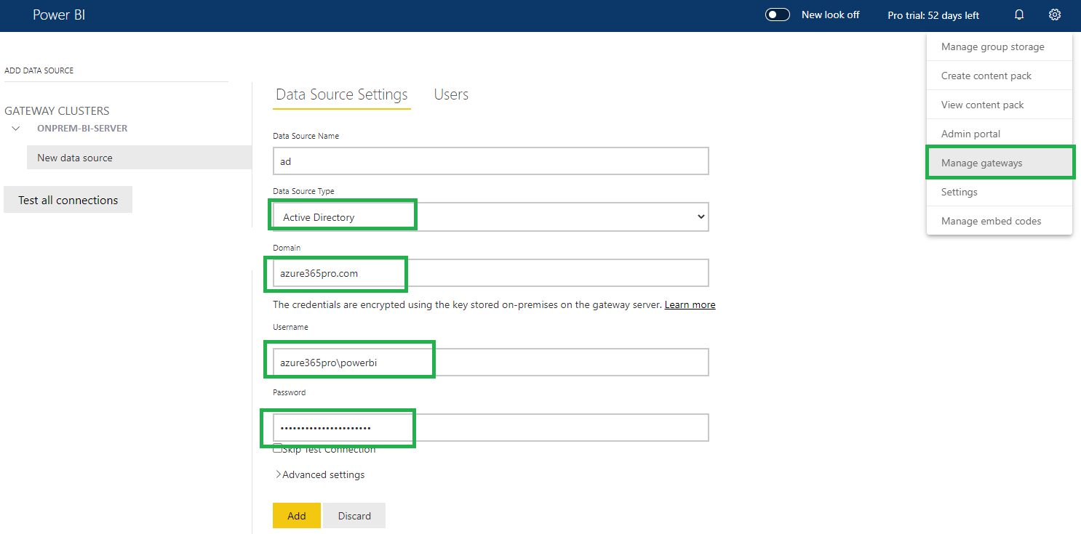This screenshot has height=534, width=1081.
Task: Choose Manage embed codes menu item
Action: coord(1000,221)
